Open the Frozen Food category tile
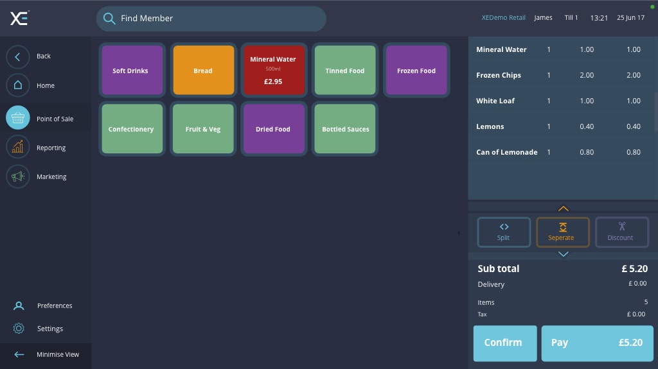 416,71
